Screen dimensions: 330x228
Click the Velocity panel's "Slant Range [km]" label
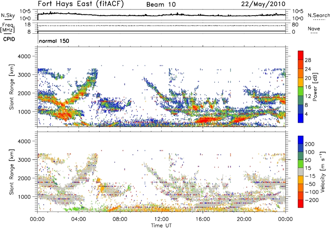coord(12,172)
